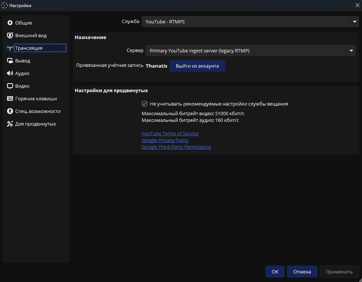This screenshot has height=282, width=362.
Task: Click the Отмена button
Action: pyautogui.click(x=302, y=272)
